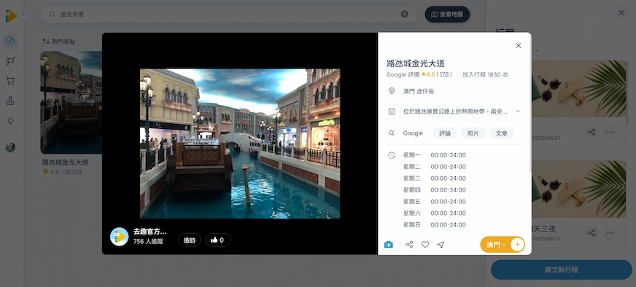
Task: Click the 造訪 button under the photo
Action: point(190,240)
